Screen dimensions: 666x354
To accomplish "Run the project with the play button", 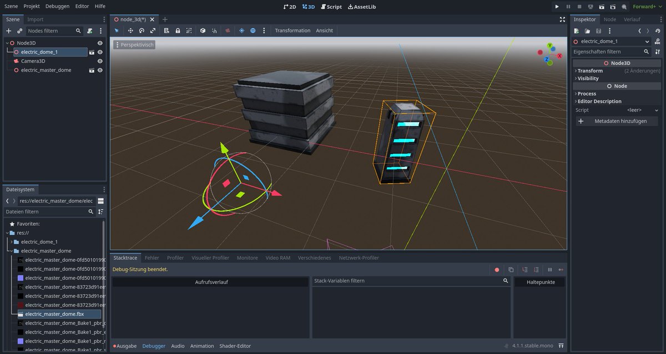I will [557, 6].
